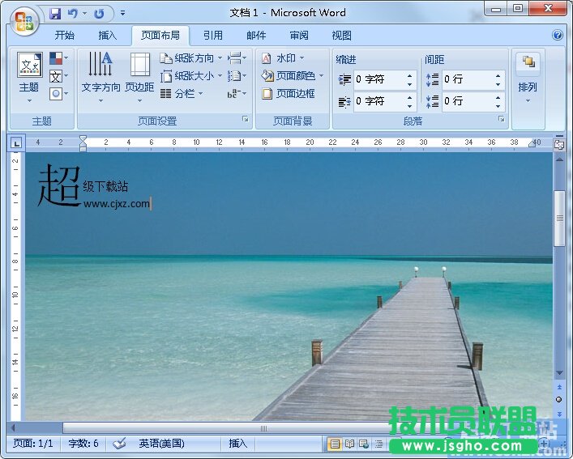Image resolution: width=573 pixels, height=459 pixels.
Task: Click the Undo arrow icon
Action: (73, 13)
